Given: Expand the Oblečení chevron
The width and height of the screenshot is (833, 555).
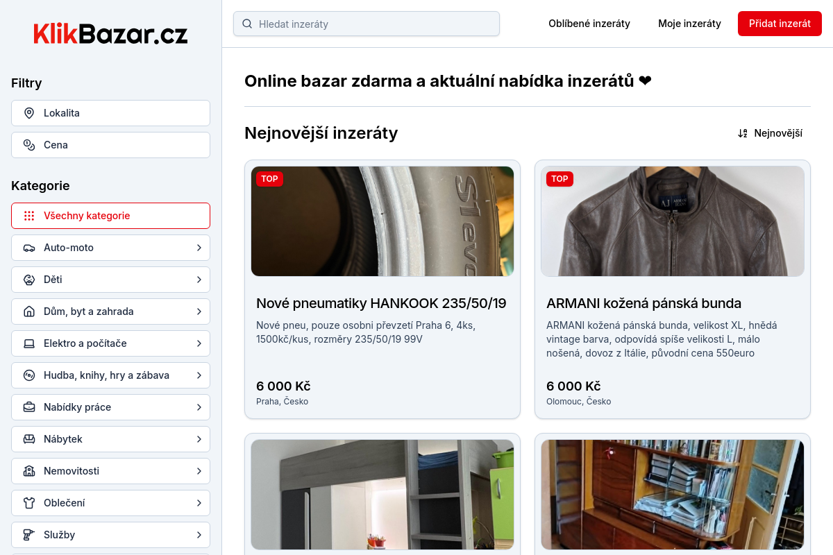Looking at the screenshot, I should 199,503.
